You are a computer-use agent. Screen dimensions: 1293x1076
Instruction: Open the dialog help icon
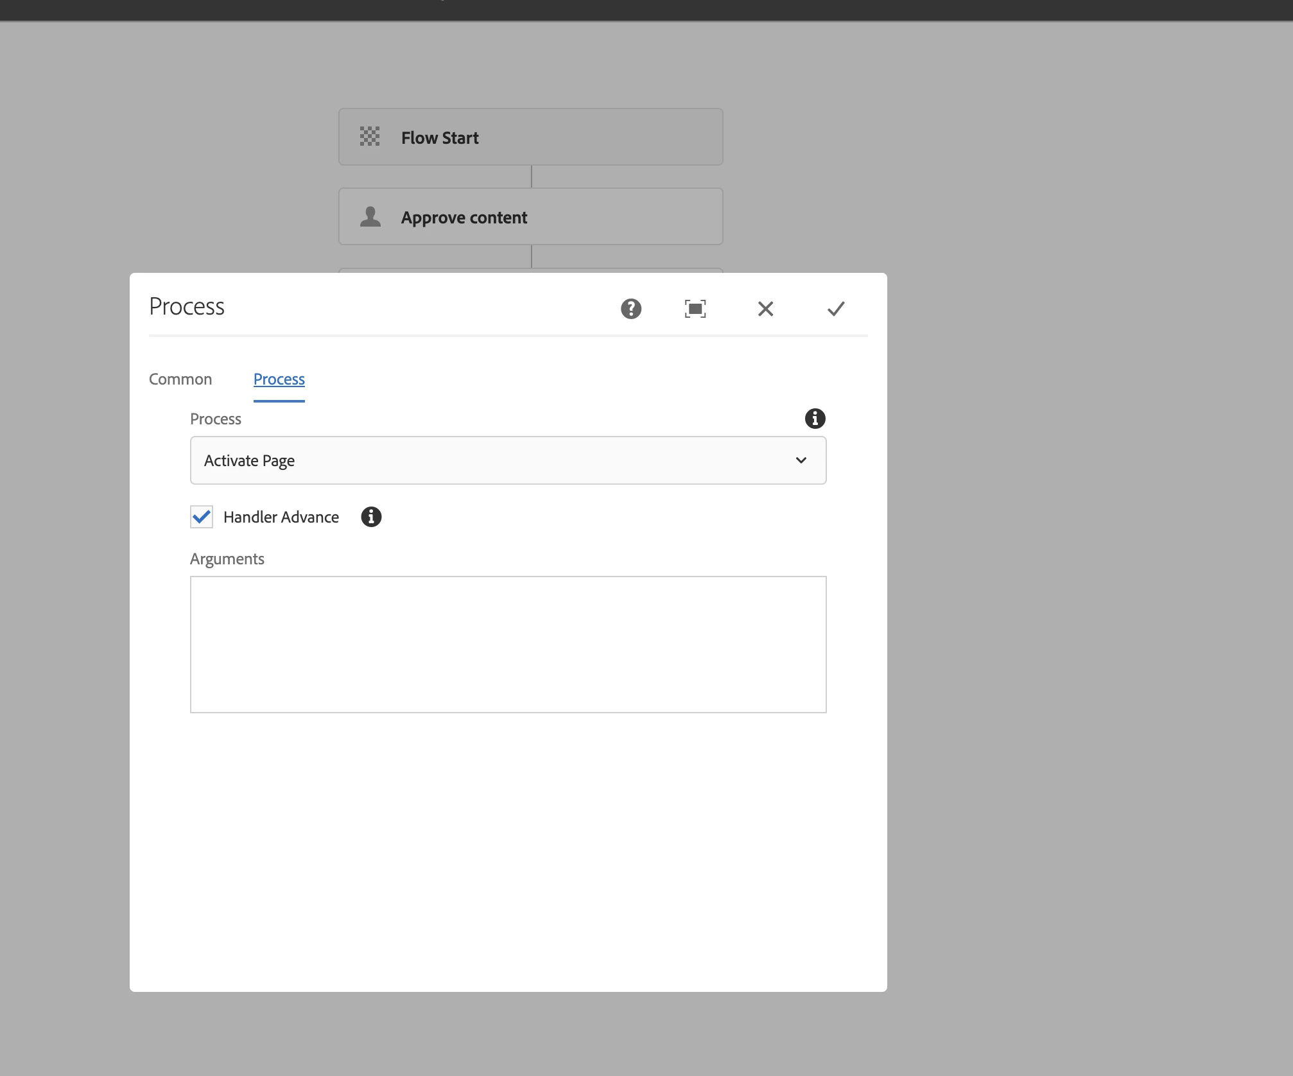[630, 309]
